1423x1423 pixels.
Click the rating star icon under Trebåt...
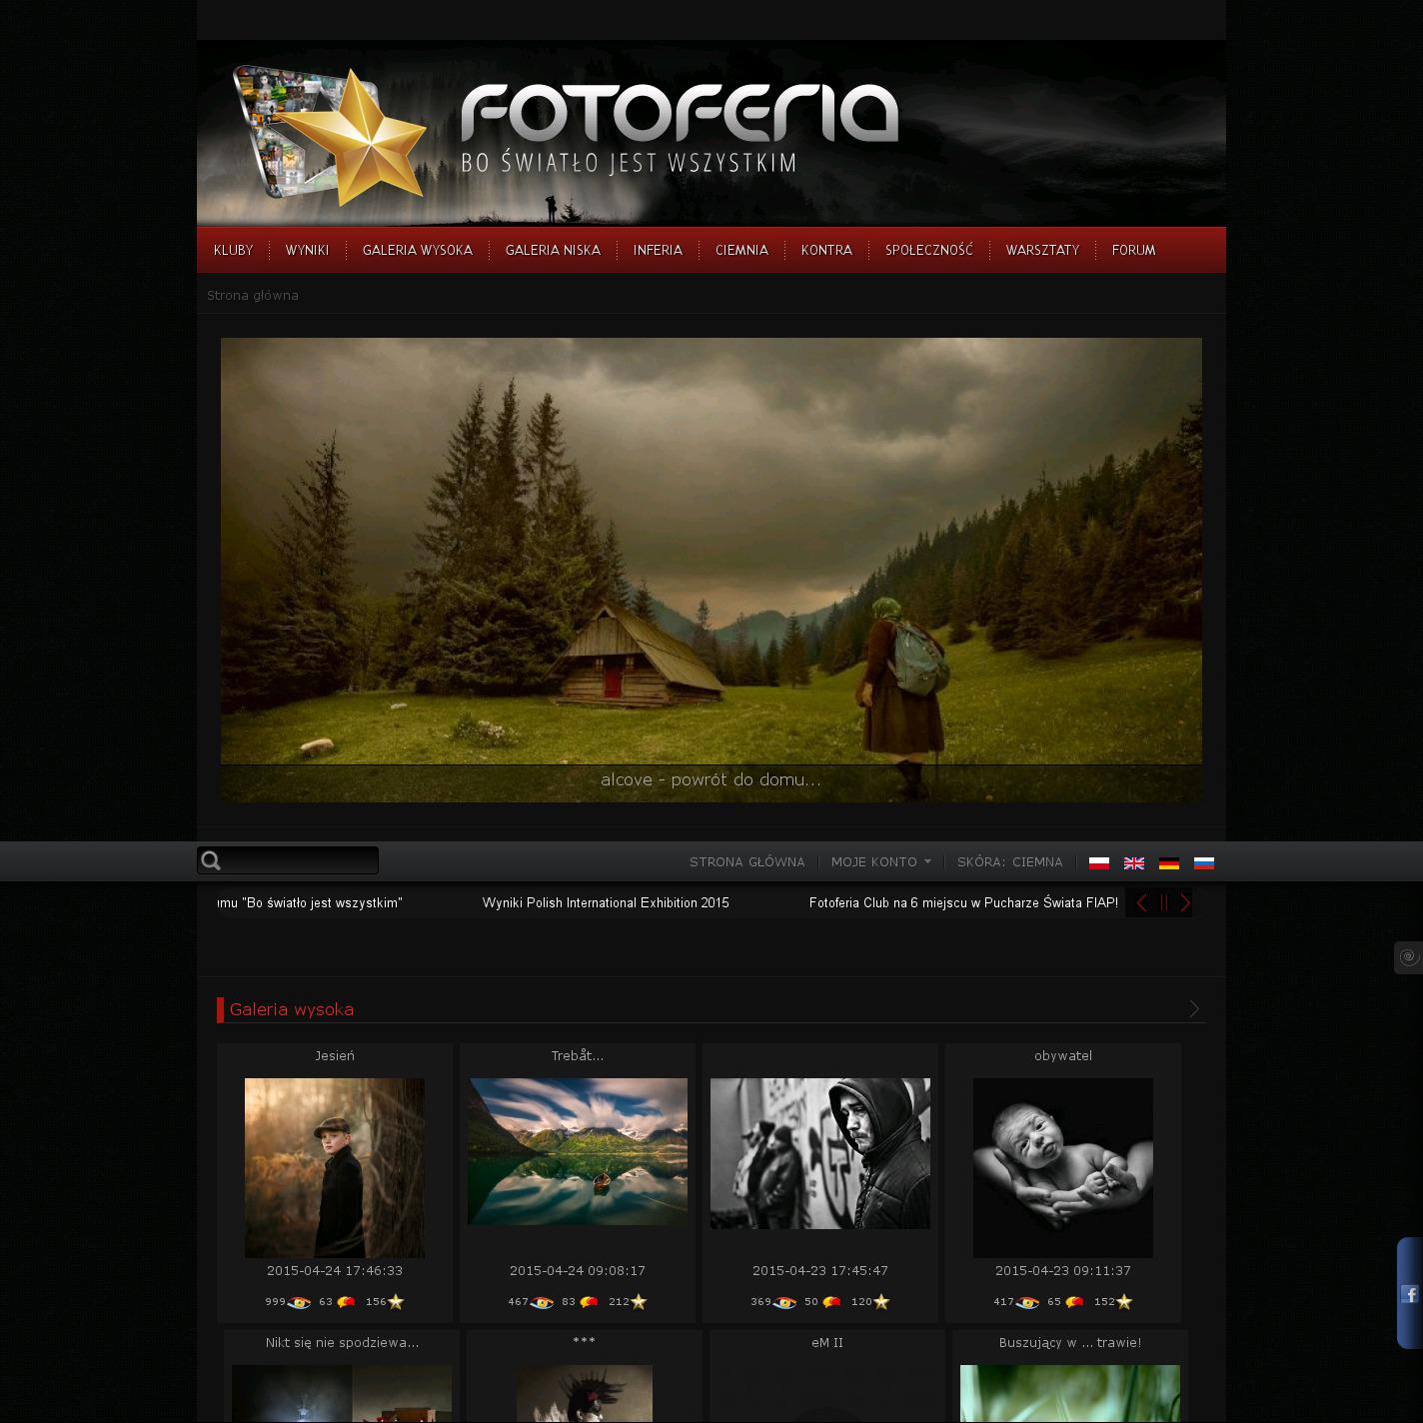coord(639,1301)
